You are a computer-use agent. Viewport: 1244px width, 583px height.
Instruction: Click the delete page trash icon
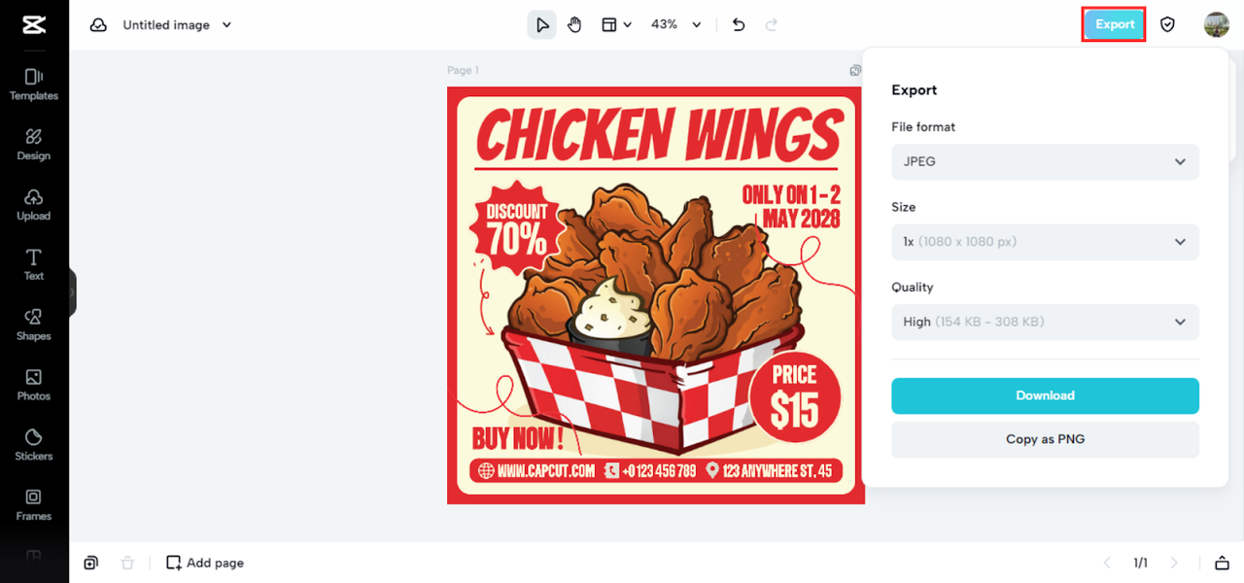[x=127, y=563]
